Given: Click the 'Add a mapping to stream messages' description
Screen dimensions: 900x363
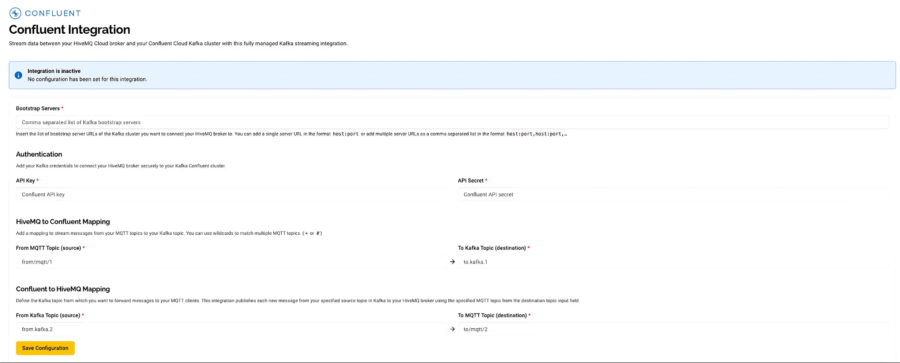Looking at the screenshot, I should 169,233.
